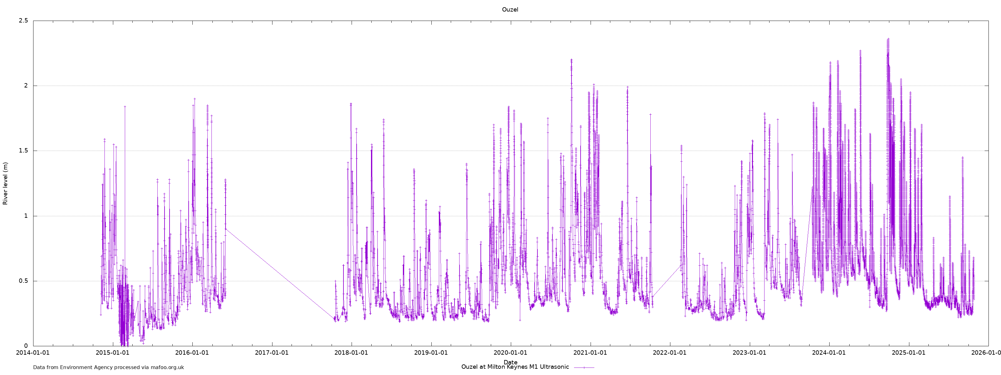The height and width of the screenshot is (375, 1001).
Task: Click the 2019-01-01 date tick label
Action: point(431,353)
